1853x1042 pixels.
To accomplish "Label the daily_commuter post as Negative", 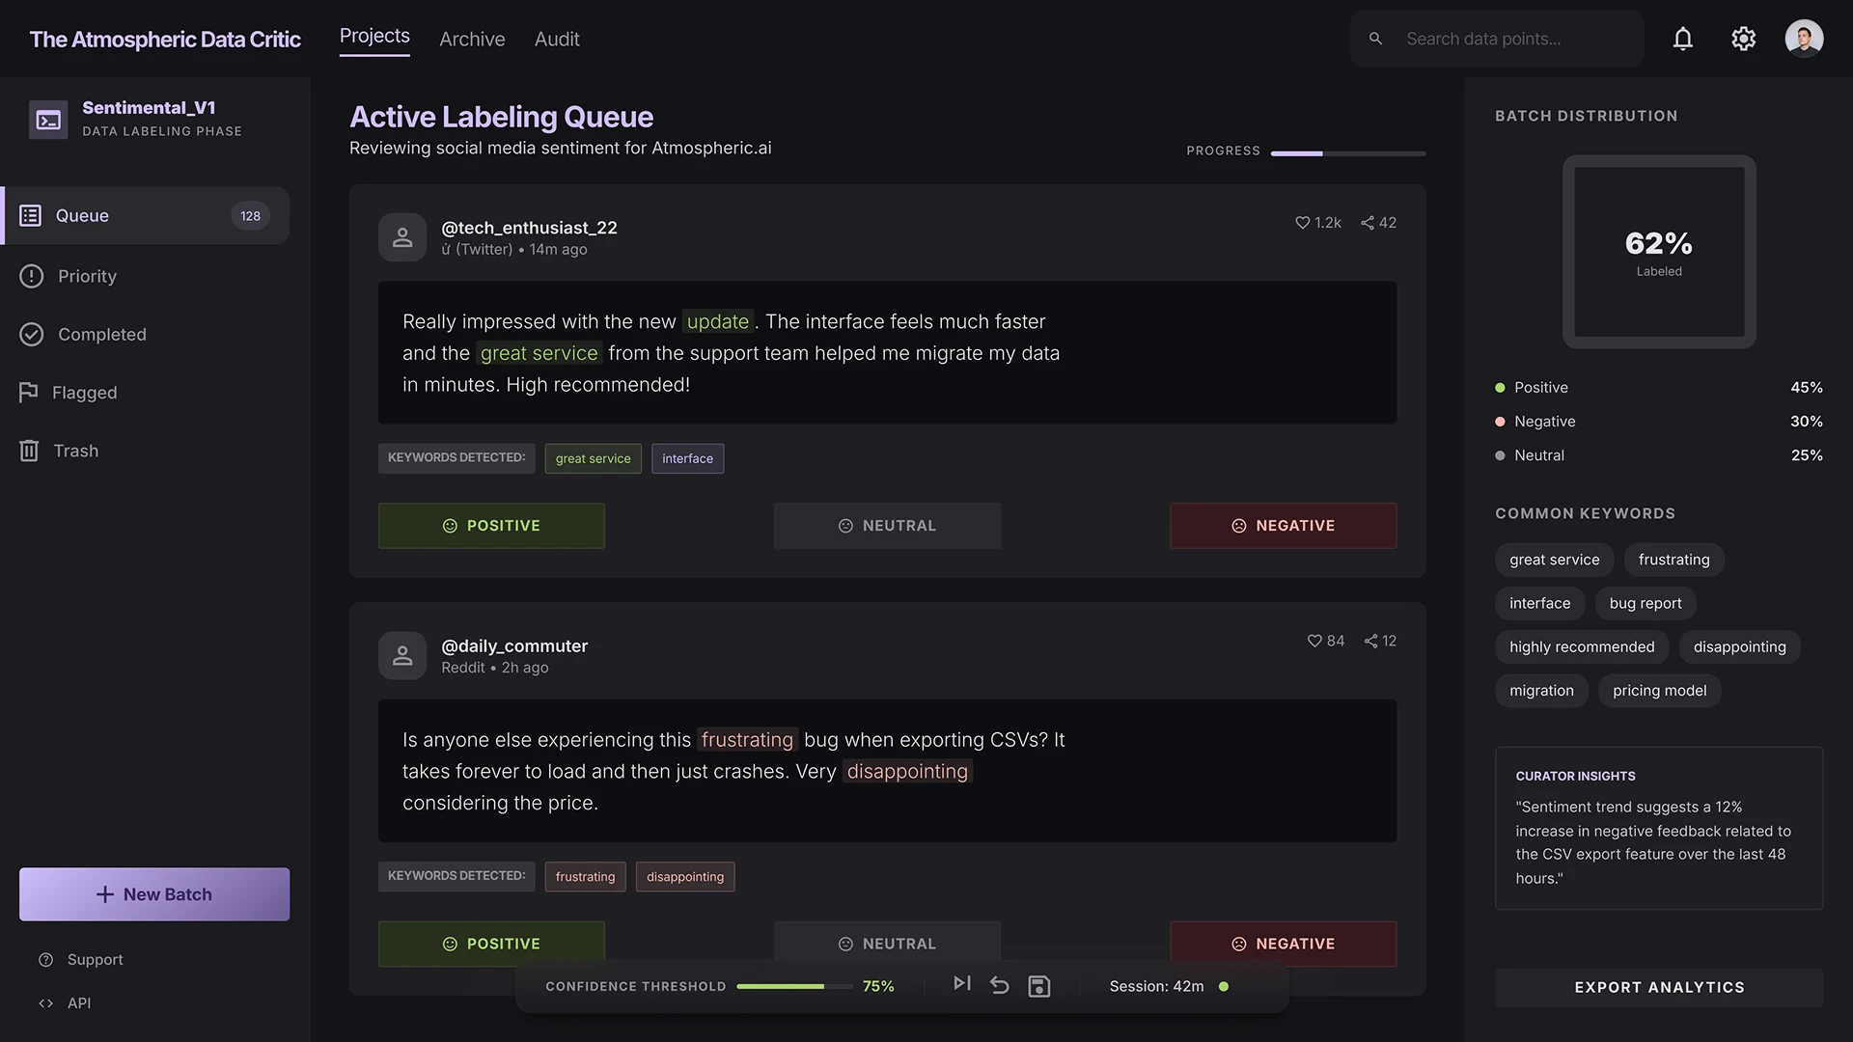I will click(1283, 944).
